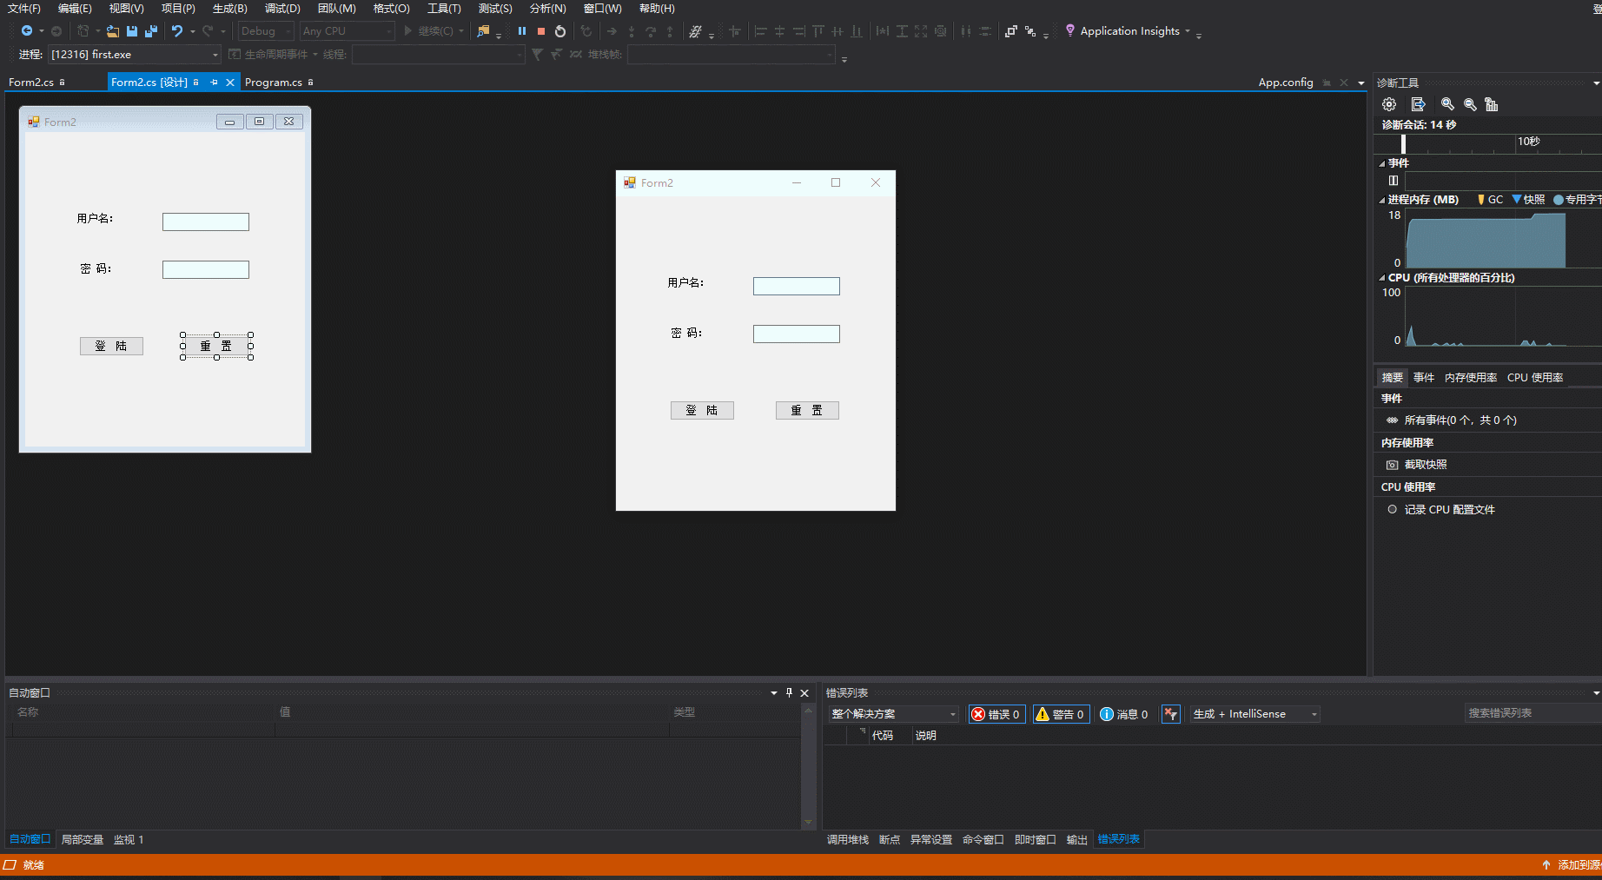1602x880 pixels.
Task: Open the 格式(O) menu
Action: 391,8
